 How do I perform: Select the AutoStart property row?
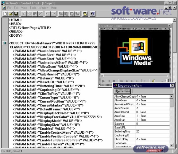point(142,120)
